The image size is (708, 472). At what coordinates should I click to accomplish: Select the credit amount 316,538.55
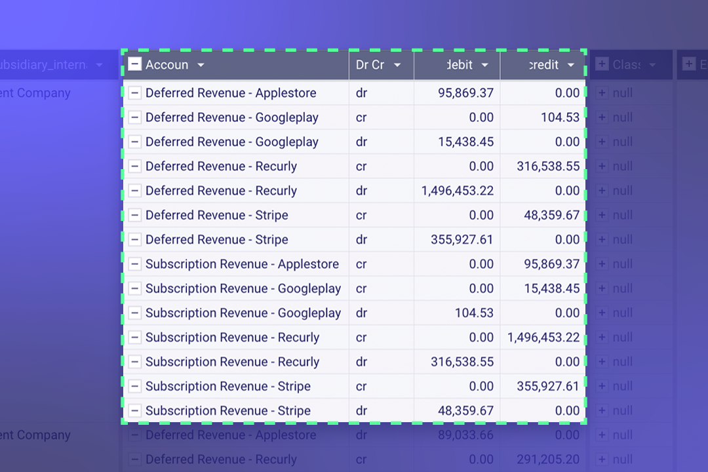[548, 167]
